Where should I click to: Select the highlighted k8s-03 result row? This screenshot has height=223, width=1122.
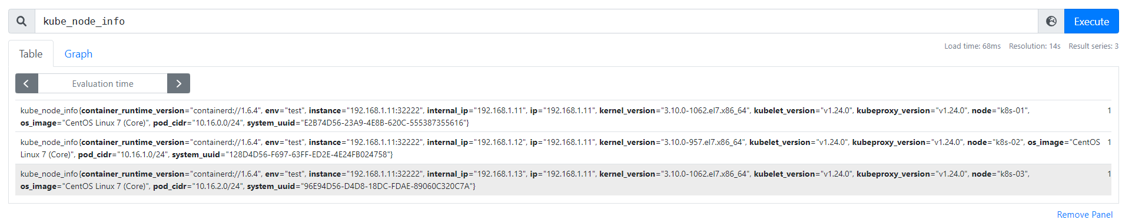[563, 180]
